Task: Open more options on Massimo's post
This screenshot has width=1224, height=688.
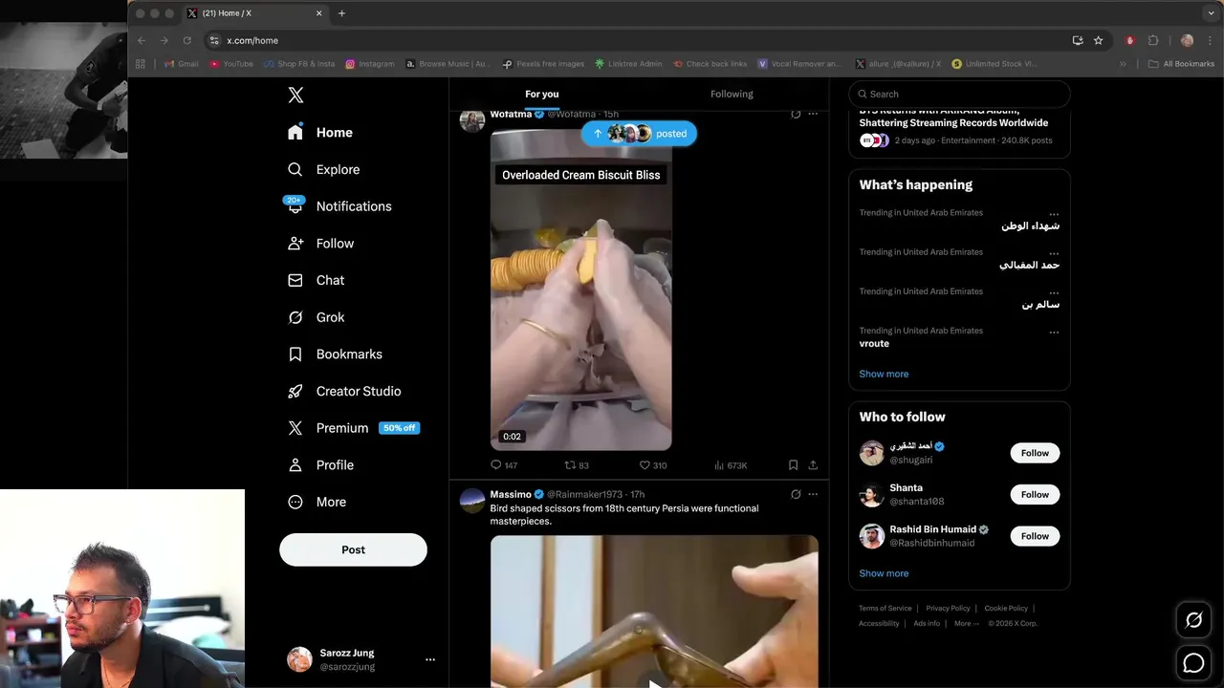Action: pyautogui.click(x=813, y=494)
